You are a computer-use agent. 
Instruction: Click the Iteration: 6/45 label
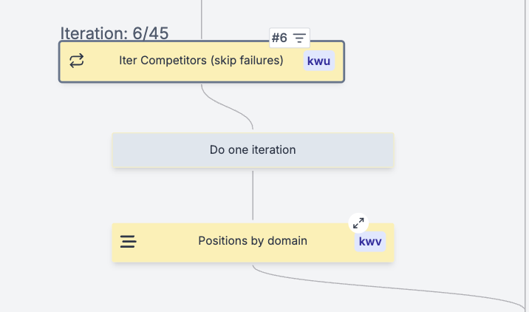(x=115, y=33)
